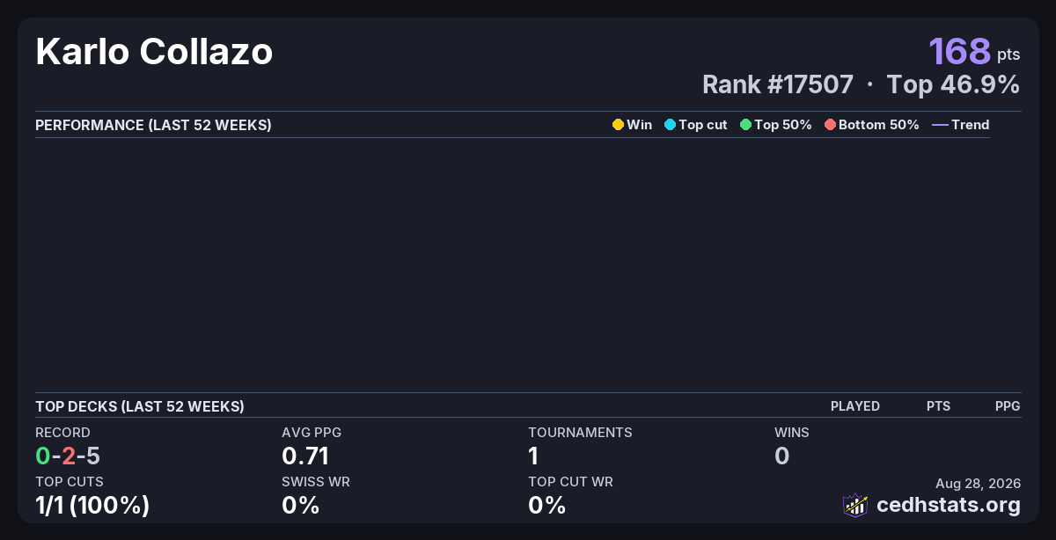Select the Top Decks (Last 52 Weeks) heading
This screenshot has height=540, width=1056.
pyautogui.click(x=140, y=406)
